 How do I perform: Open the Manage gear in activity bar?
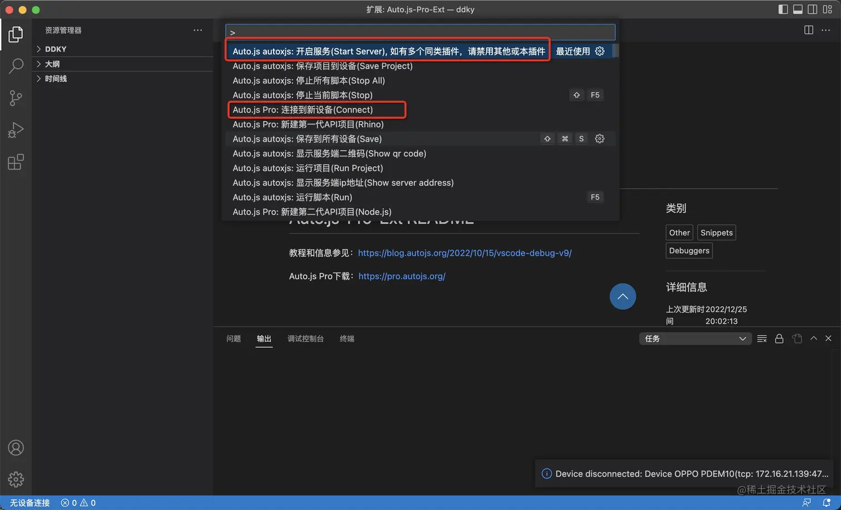pos(16,479)
